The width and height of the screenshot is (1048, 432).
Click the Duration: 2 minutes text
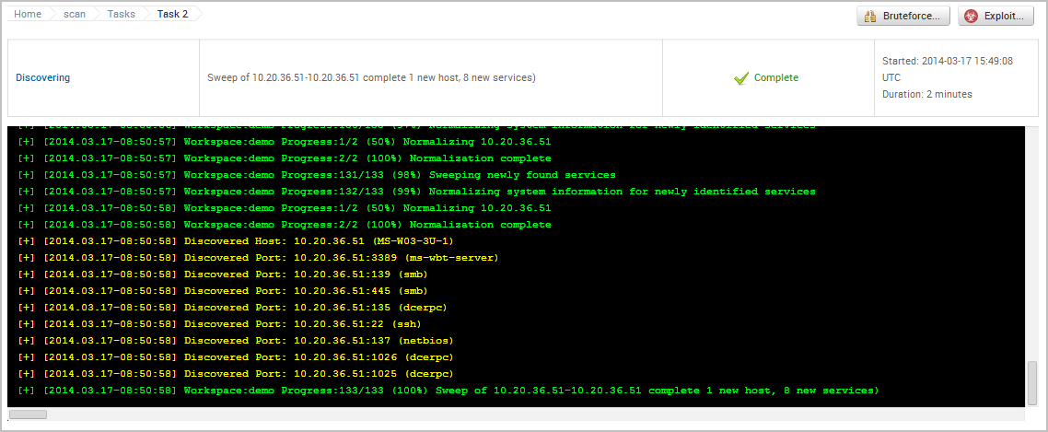pyautogui.click(x=926, y=94)
